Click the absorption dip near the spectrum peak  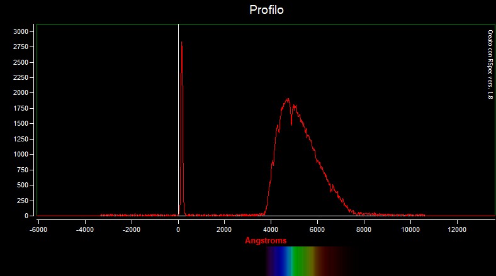point(291,123)
